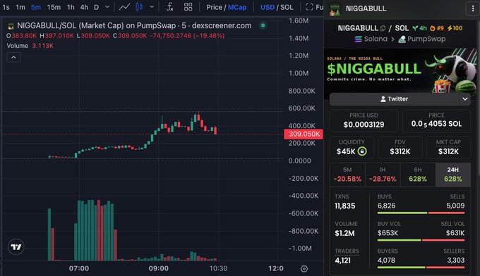Click the Sellers 3,303 value
480x276 pixels.
(455, 261)
